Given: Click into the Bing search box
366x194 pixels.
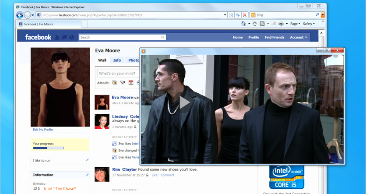Looking at the screenshot, I should tap(285, 15).
